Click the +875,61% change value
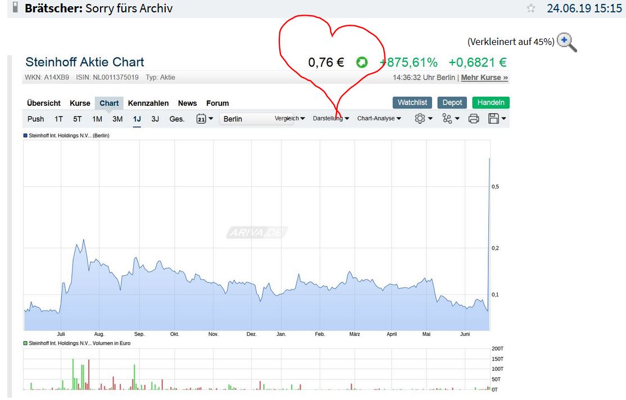This screenshot has width=626, height=400. tap(409, 62)
